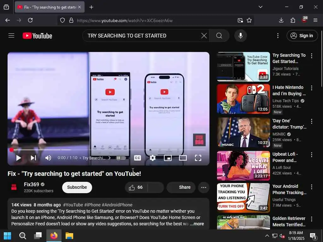323x242 pixels.
Task: Mute the video volume
Action: [x=48, y=158]
